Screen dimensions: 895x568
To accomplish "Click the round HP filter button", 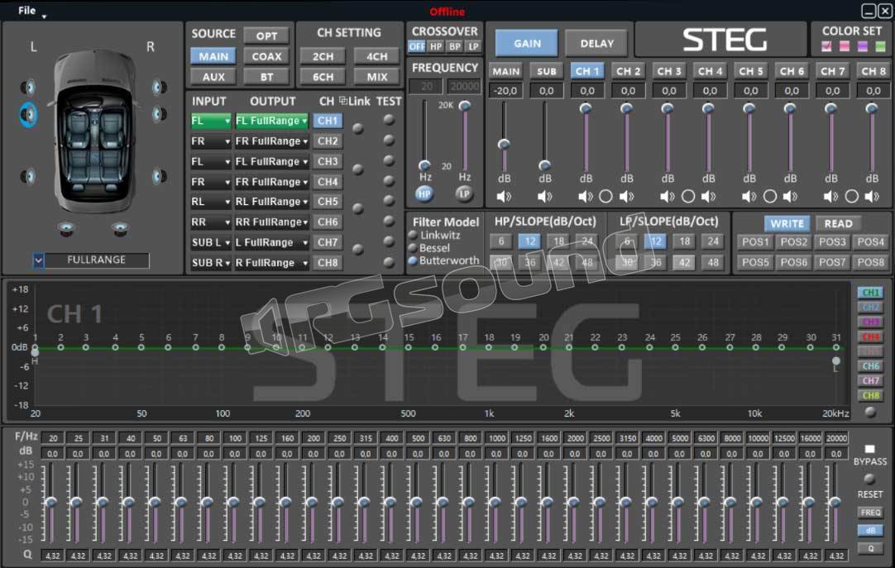I will click(x=424, y=194).
